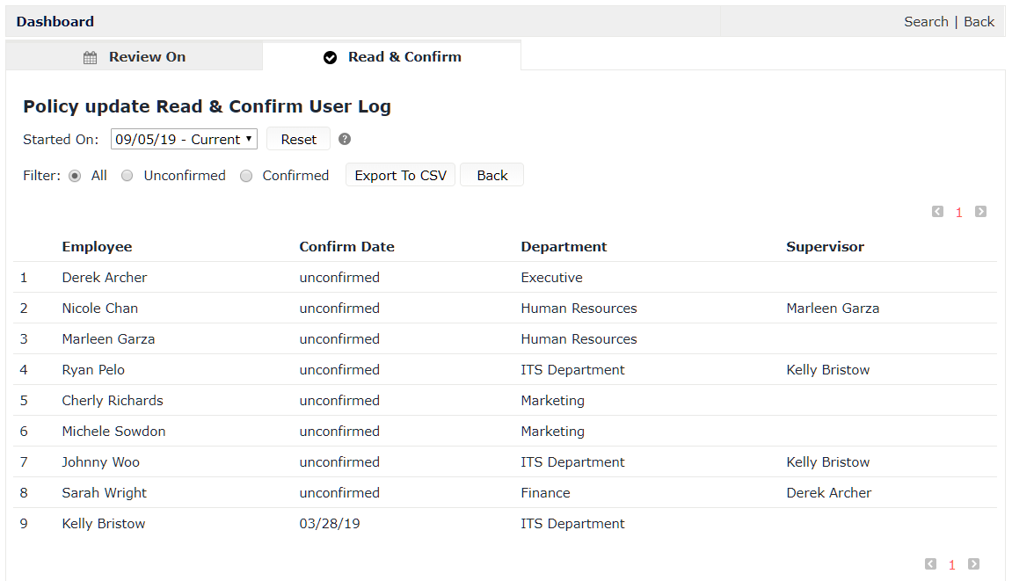Screen dimensions: 1012x581
Task: Click Finance department cell
Action: [545, 492]
